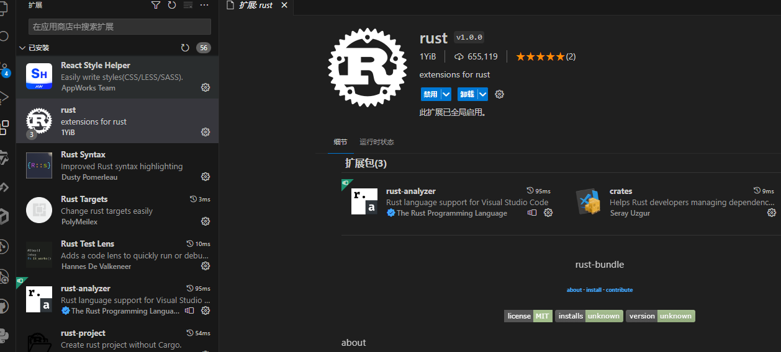Click sync icon for rust-analyzer in extension pack
The width and height of the screenshot is (781, 352).
pyautogui.click(x=532, y=213)
